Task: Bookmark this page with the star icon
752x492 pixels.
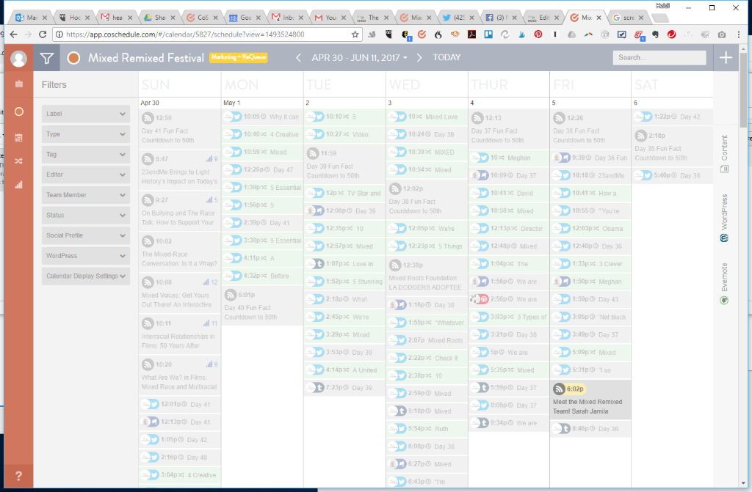Action: 355,34
